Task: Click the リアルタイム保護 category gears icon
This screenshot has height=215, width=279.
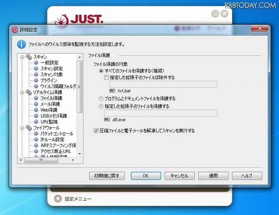Action: click(x=29, y=92)
